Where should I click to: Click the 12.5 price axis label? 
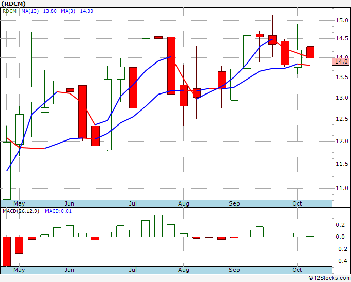[x=342, y=119]
